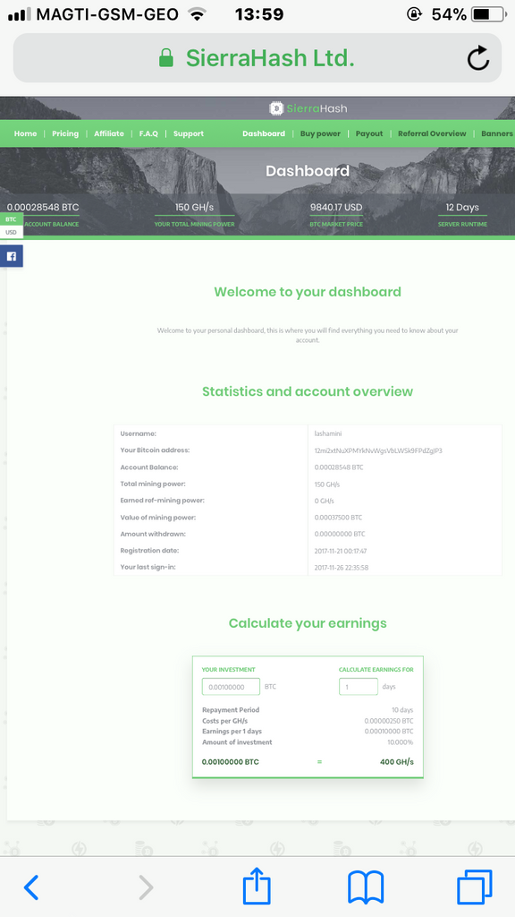Open Referral Overview page

pos(432,133)
